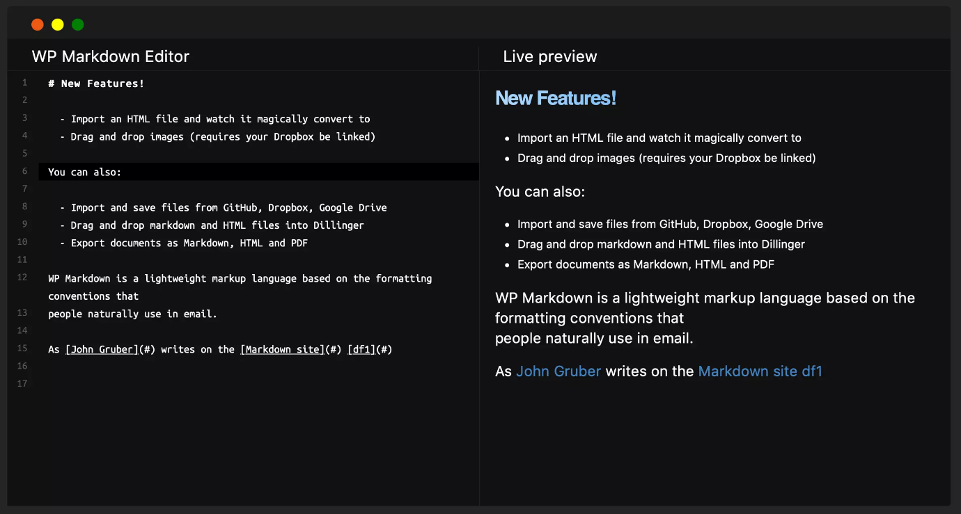961x514 pixels.
Task: Open the Markdown site link in preview
Action: pyautogui.click(x=747, y=371)
